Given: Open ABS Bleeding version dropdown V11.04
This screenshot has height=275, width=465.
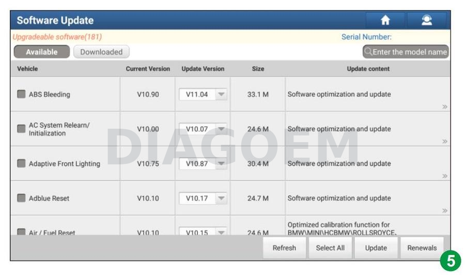Looking at the screenshot, I should (x=203, y=94).
